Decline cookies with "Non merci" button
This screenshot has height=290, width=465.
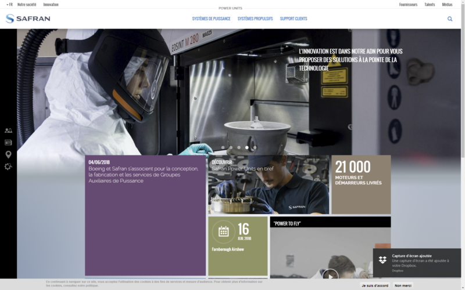[x=403, y=285]
